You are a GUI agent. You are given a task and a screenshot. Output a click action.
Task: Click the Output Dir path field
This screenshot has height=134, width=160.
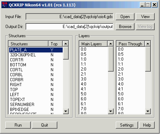69,27
